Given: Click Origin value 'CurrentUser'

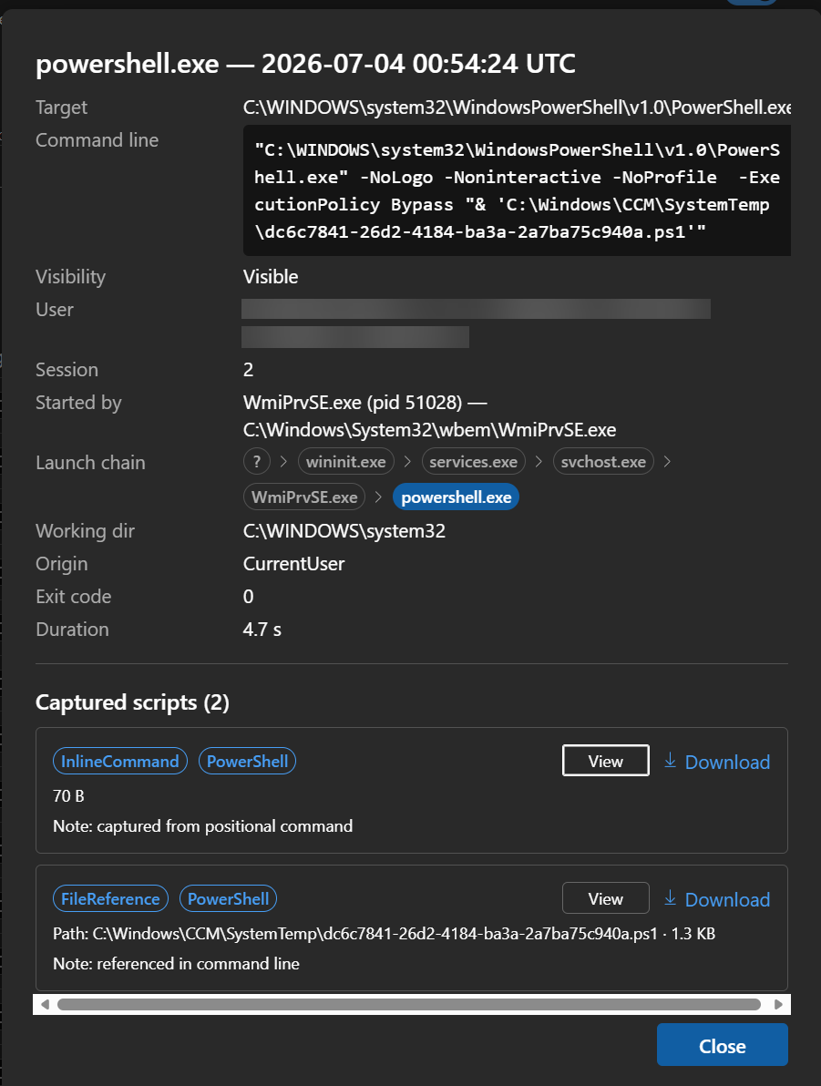Looking at the screenshot, I should pyautogui.click(x=293, y=564).
